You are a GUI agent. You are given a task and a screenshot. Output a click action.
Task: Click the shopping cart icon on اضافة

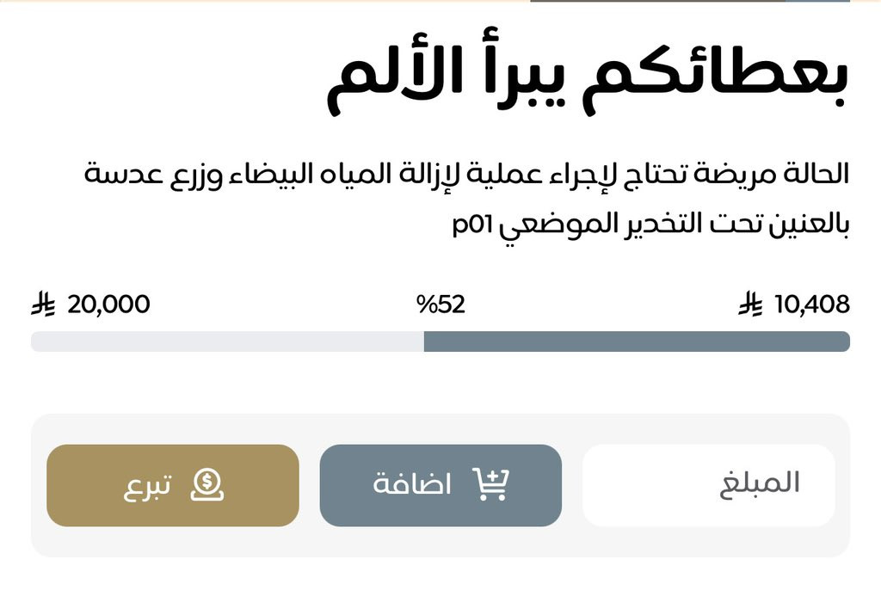pyautogui.click(x=490, y=484)
